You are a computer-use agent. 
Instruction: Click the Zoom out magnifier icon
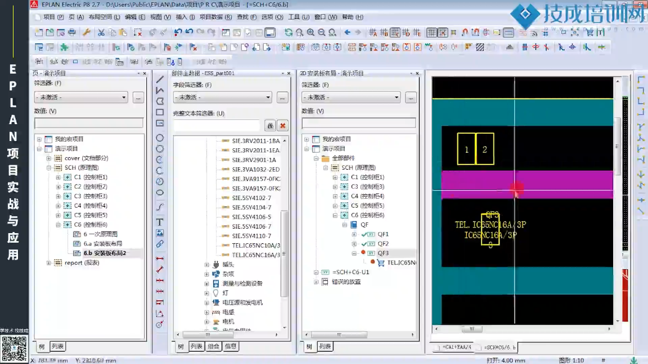322,32
